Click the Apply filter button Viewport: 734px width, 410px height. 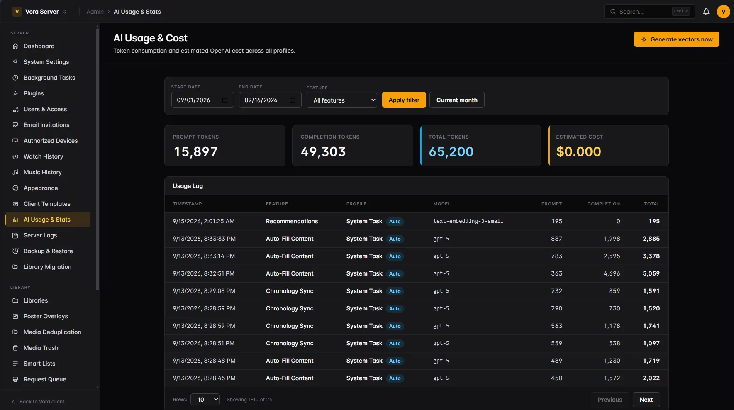(x=404, y=100)
